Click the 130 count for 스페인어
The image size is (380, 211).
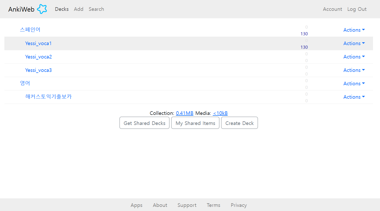pos(304,34)
